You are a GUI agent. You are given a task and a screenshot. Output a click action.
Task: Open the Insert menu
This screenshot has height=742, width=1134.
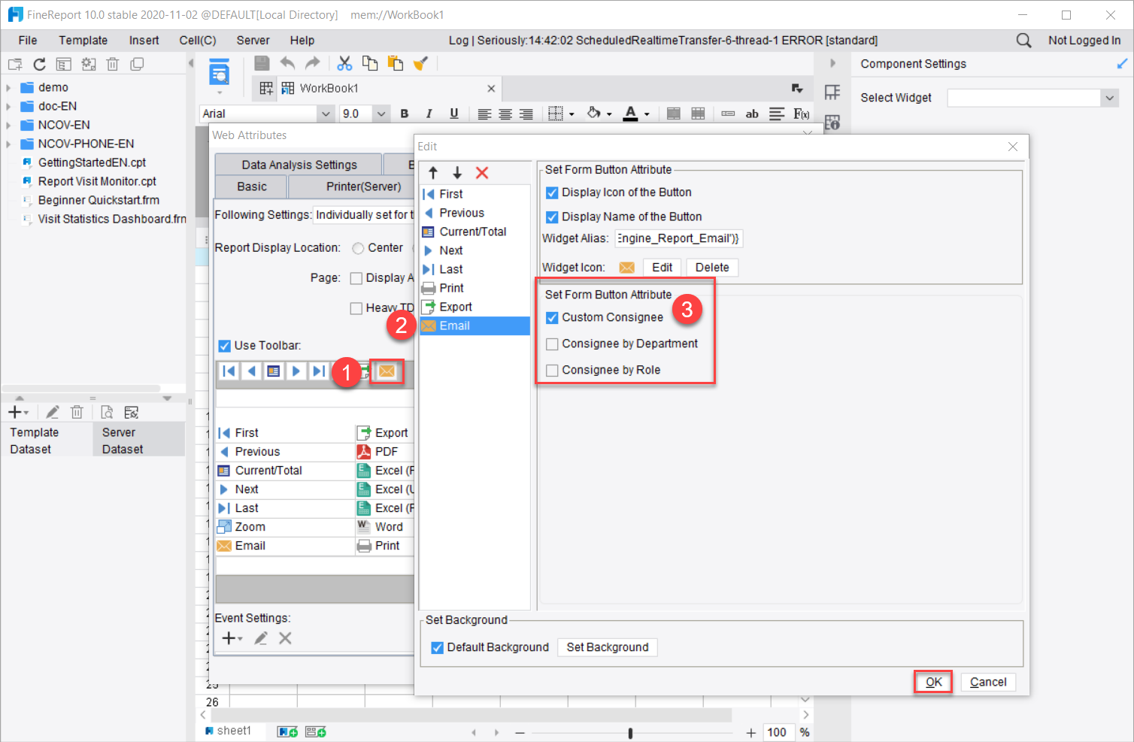144,41
